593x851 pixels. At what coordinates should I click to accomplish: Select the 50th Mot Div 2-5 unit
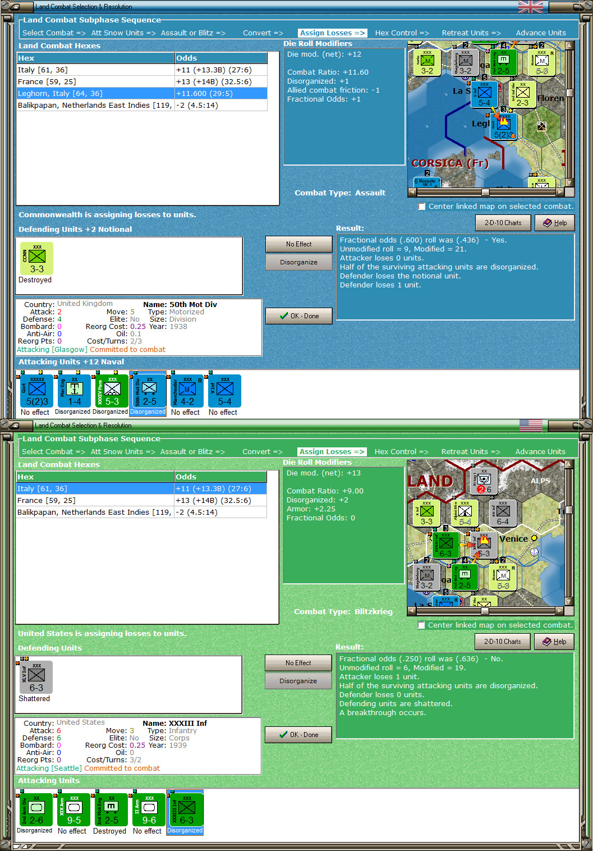149,391
